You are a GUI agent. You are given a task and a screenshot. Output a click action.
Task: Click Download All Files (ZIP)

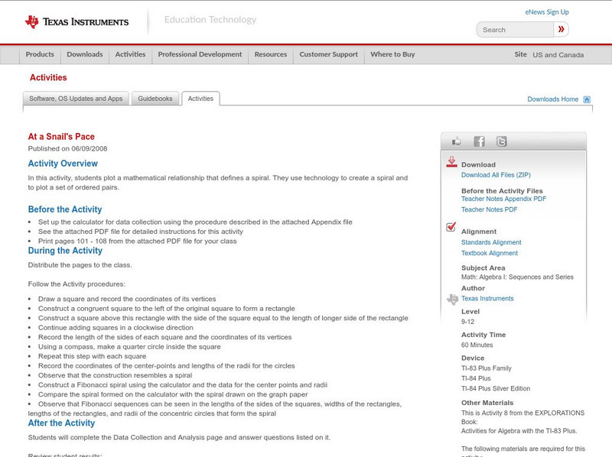tap(496, 175)
